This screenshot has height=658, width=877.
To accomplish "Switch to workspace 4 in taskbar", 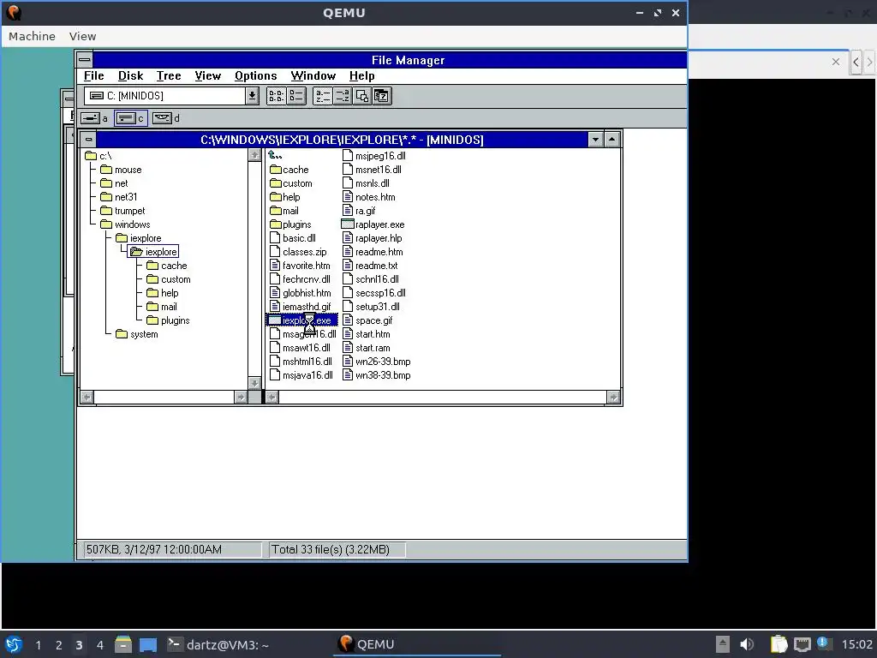I will [99, 645].
